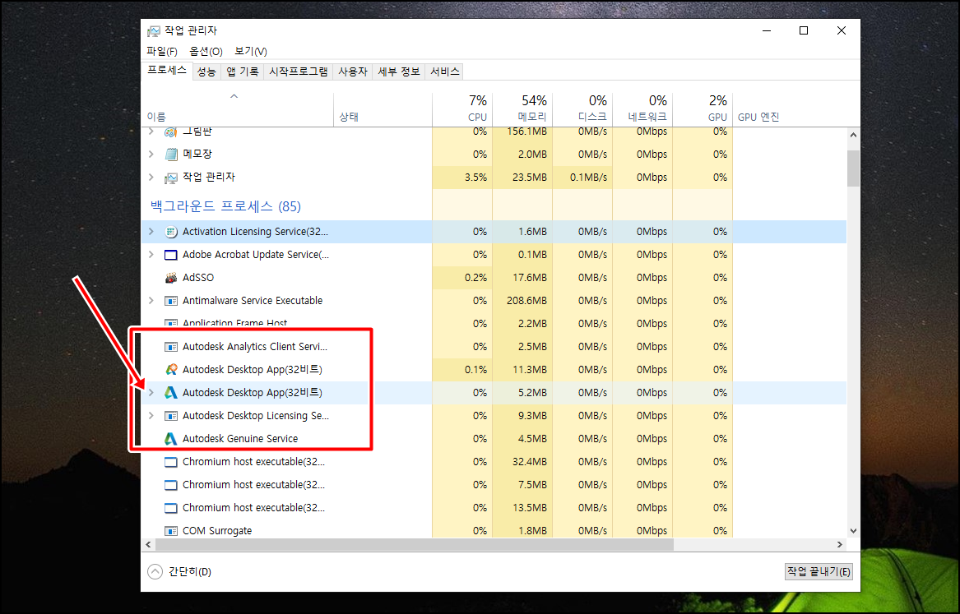Click the AdSSO process icon
Image resolution: width=960 pixels, height=614 pixels.
tap(171, 278)
